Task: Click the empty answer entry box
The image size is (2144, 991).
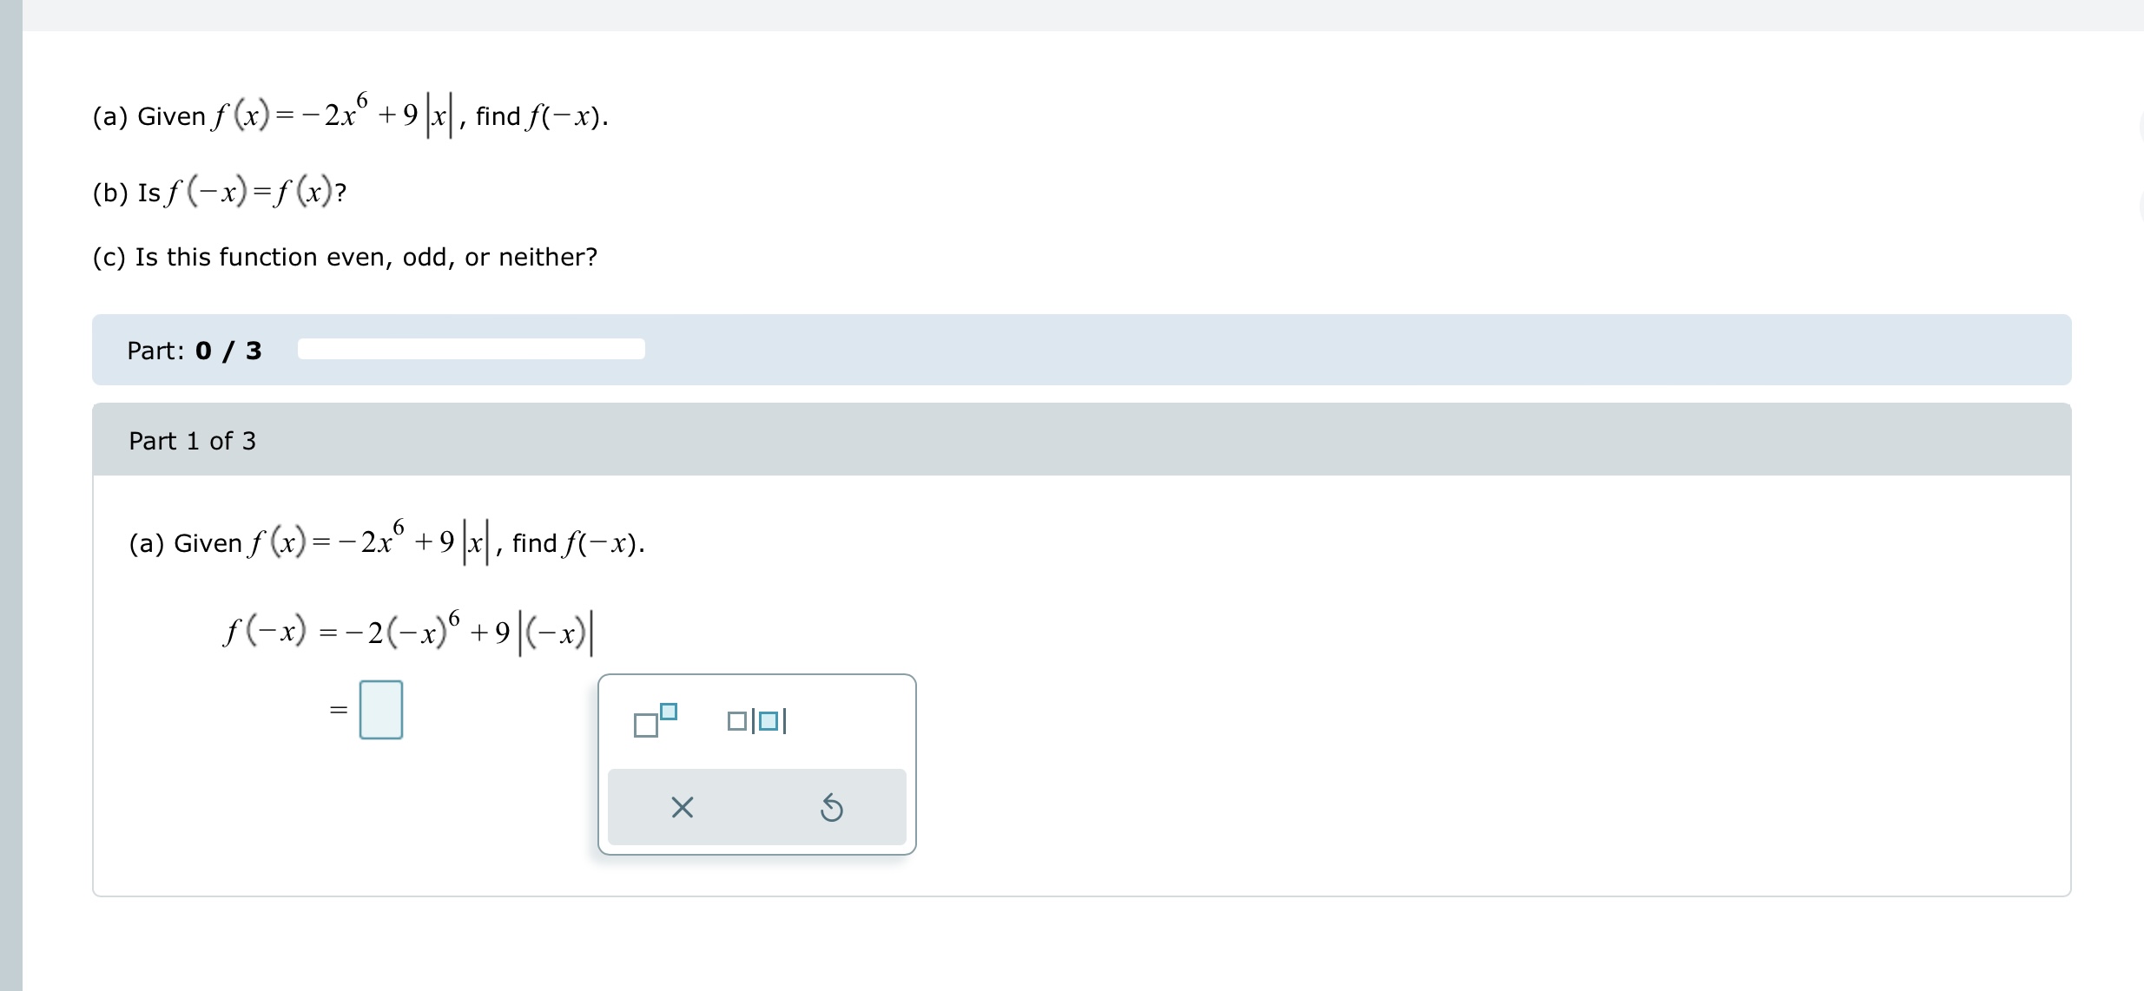Action: (381, 709)
